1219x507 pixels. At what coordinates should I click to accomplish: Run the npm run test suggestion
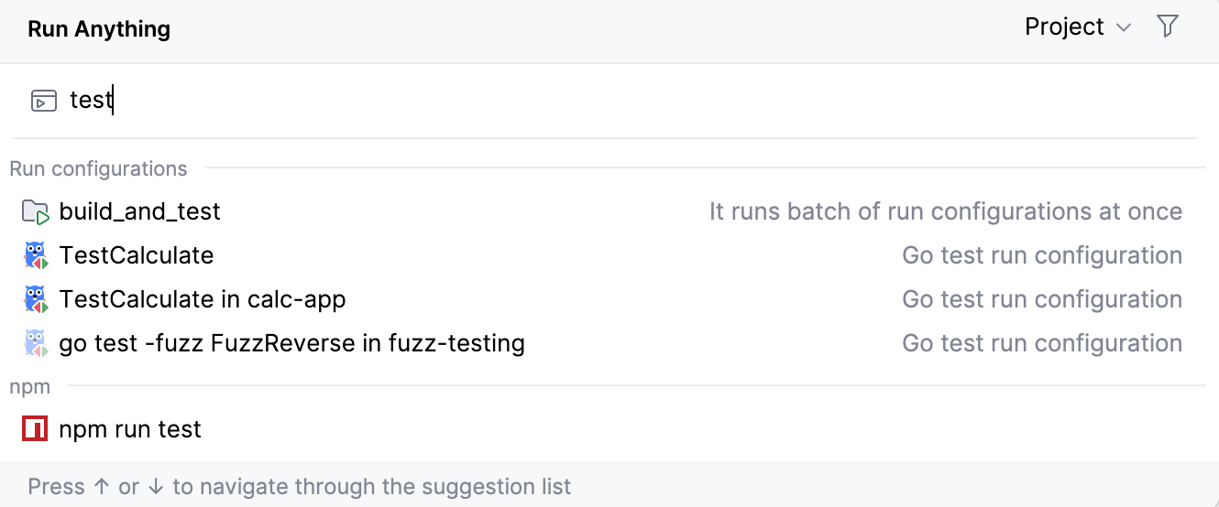tap(130, 429)
